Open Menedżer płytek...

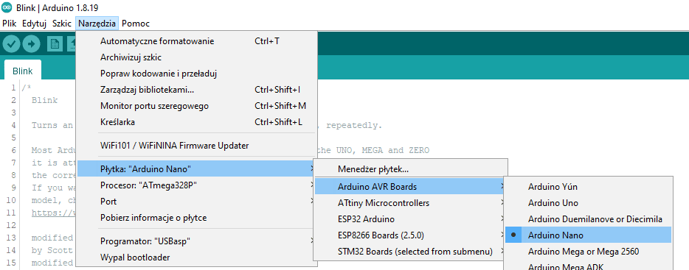point(410,168)
